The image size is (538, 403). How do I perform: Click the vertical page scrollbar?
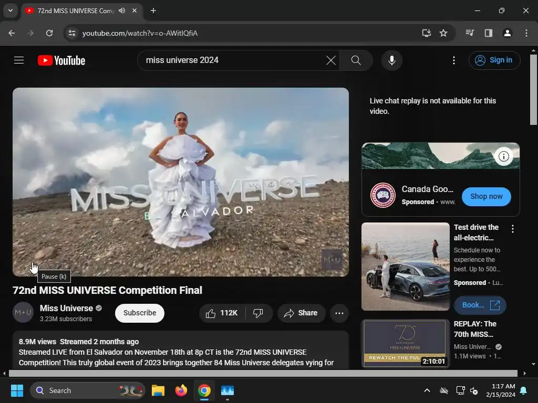(533, 90)
